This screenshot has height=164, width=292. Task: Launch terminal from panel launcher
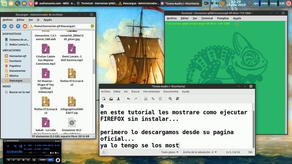[x=17, y=3]
